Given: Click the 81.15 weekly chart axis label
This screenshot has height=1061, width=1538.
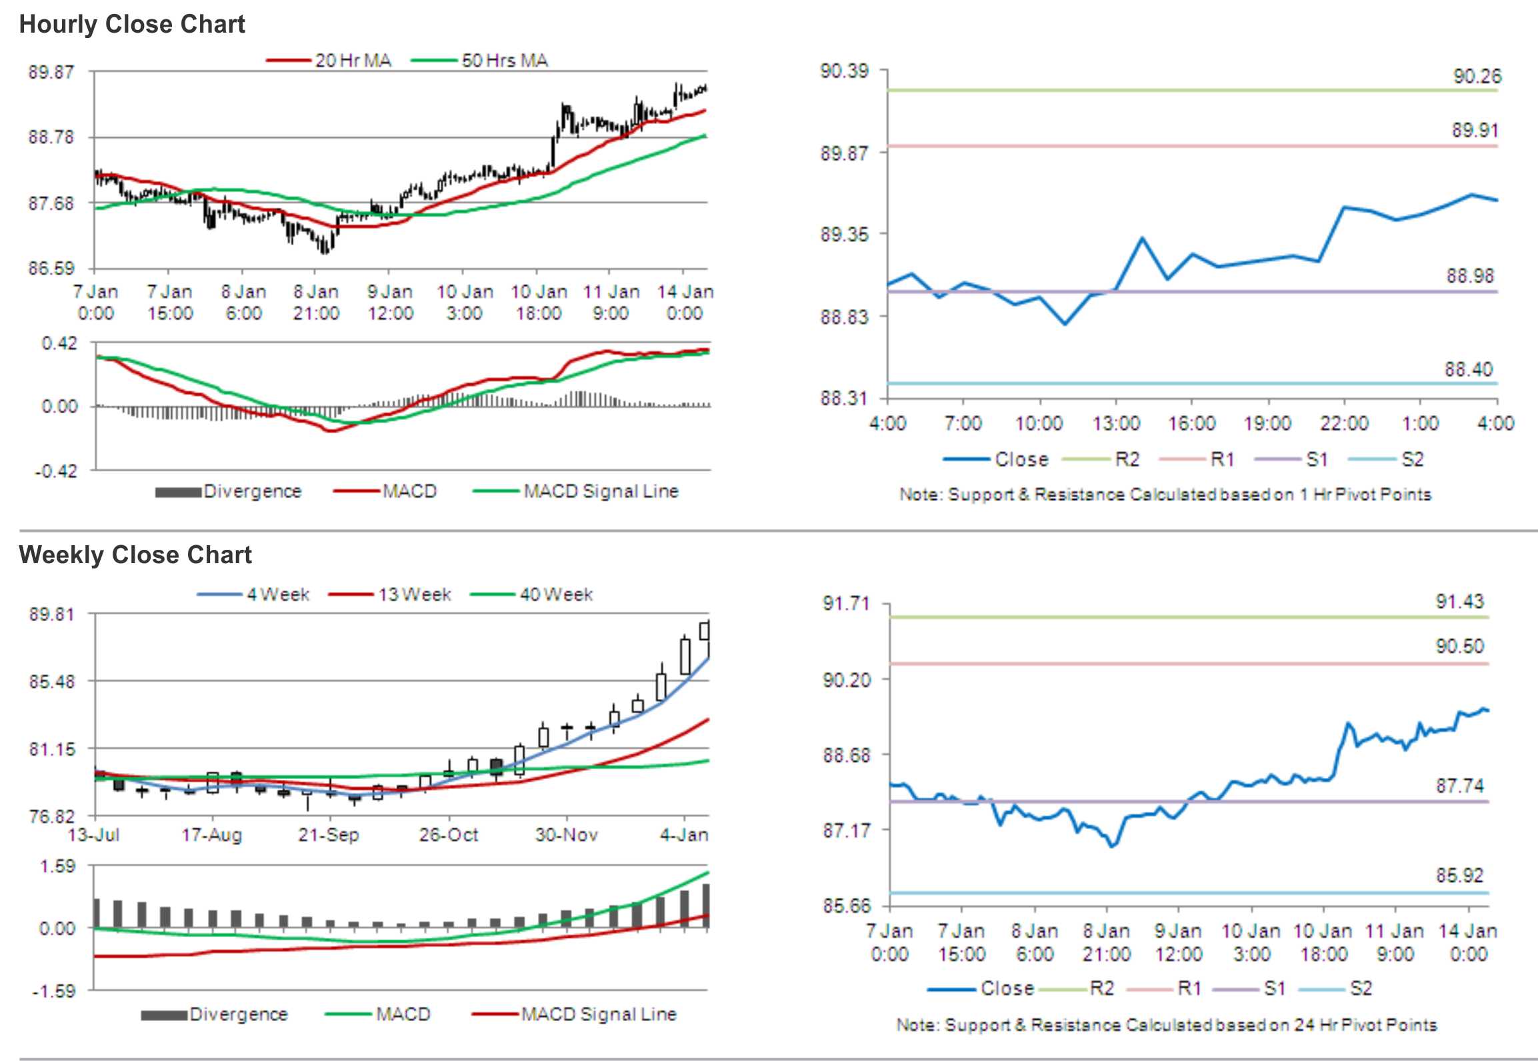Looking at the screenshot, I should (x=51, y=749).
